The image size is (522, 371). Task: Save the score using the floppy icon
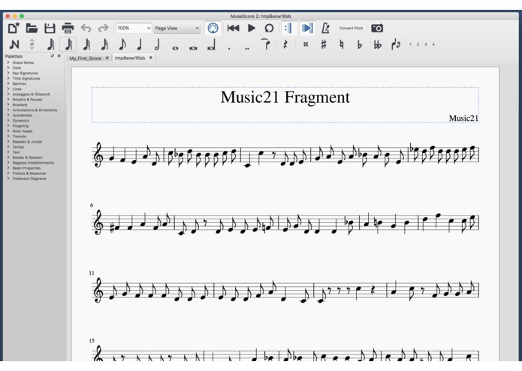coord(50,29)
